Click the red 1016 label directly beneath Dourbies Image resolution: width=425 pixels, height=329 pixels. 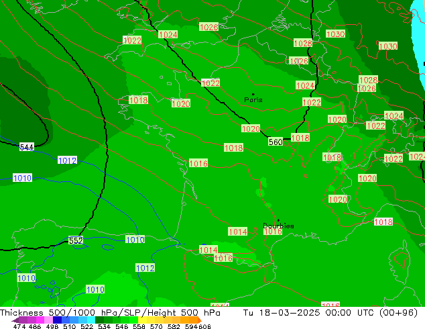pyautogui.click(x=273, y=231)
